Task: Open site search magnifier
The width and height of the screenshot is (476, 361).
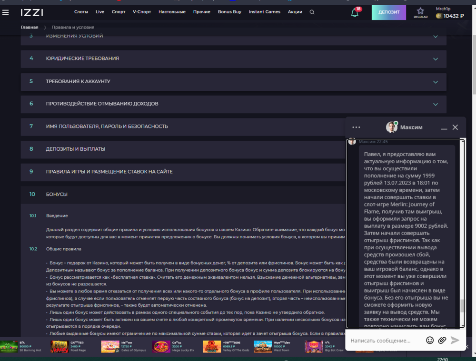Action: (x=312, y=12)
